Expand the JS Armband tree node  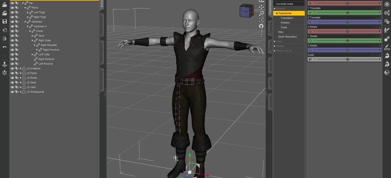pos(21,68)
